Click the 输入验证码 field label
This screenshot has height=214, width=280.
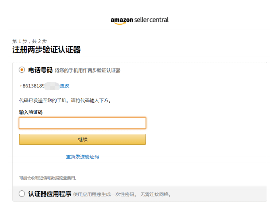(x=31, y=112)
